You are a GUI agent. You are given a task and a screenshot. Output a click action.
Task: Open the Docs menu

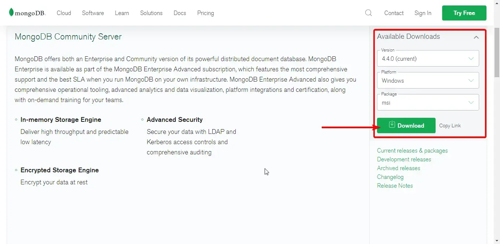pos(180,13)
